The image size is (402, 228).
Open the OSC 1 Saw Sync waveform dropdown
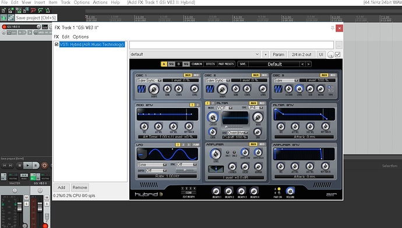click(149, 80)
